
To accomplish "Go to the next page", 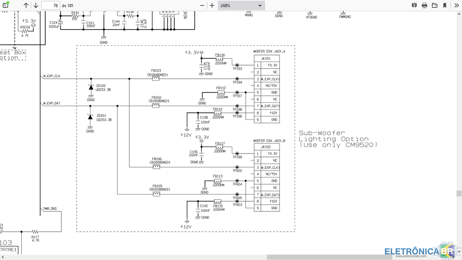I will point(36,5).
